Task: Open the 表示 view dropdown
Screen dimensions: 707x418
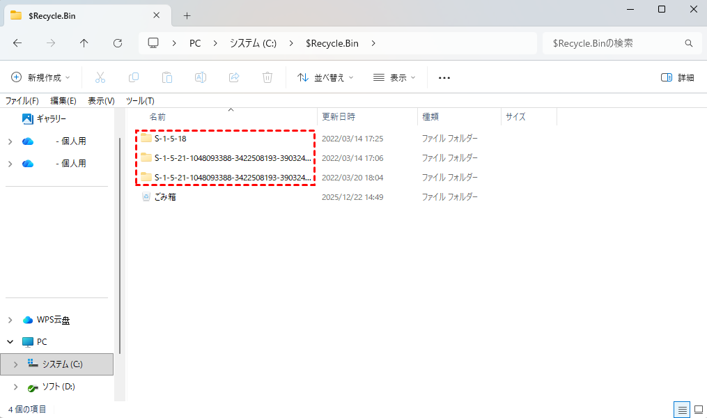Action: point(394,77)
